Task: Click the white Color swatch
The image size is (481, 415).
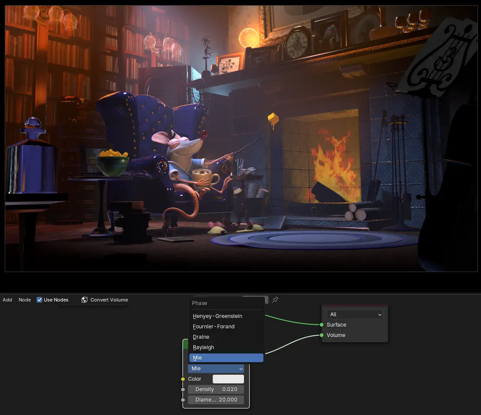Action: [228, 379]
